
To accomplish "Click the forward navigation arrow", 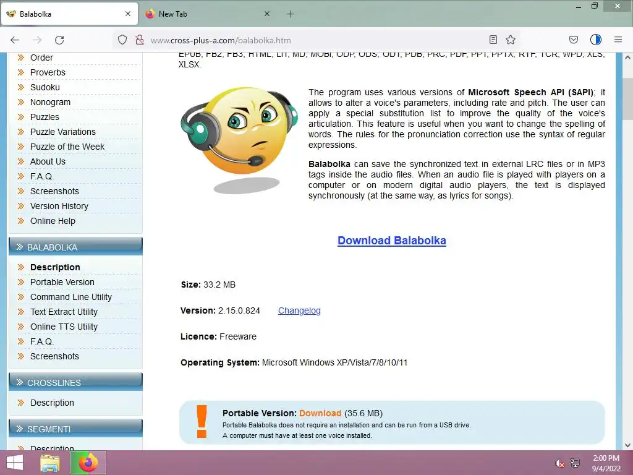I will 37,40.
